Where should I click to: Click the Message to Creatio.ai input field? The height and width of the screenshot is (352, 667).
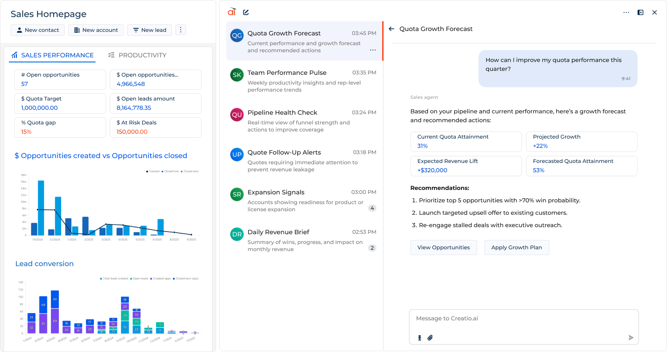[524, 318]
